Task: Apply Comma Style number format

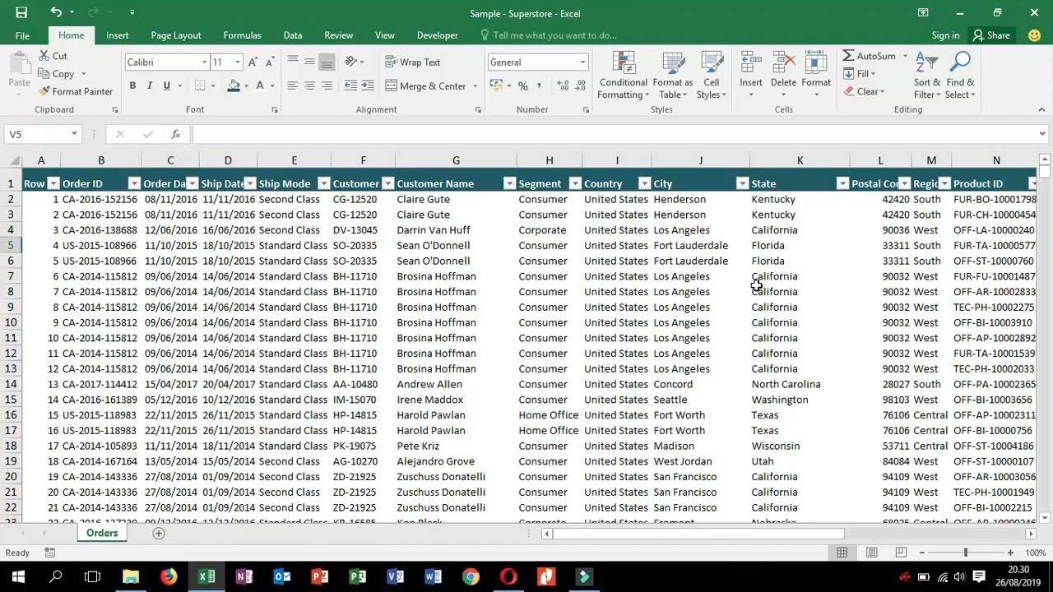Action: [x=540, y=86]
